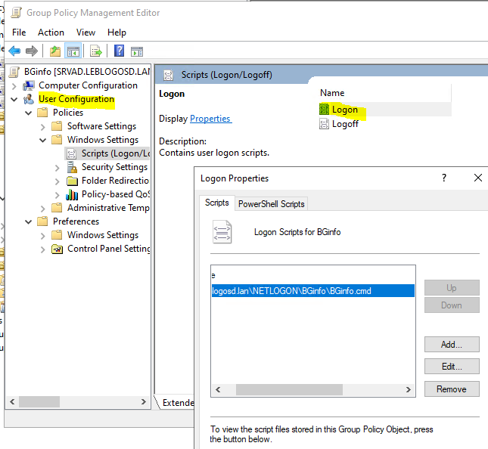
Task: Collapse the Preferences node
Action: (x=28, y=221)
